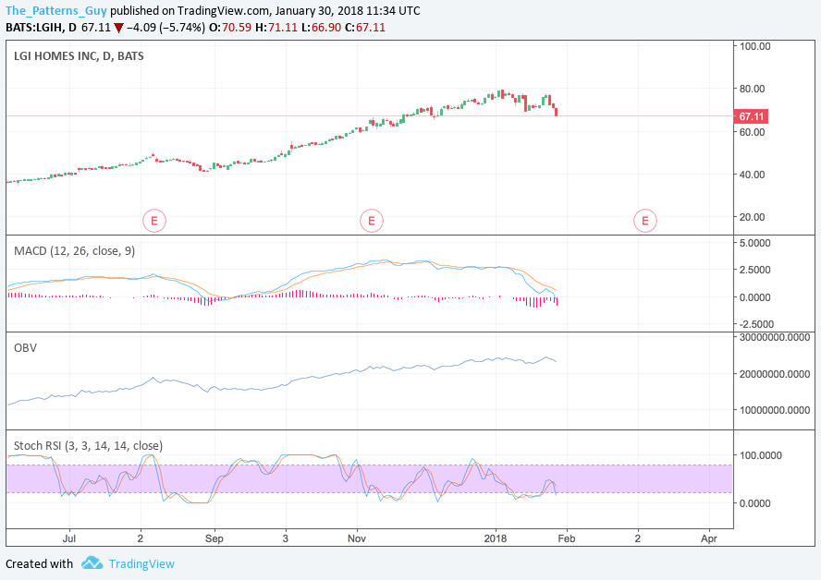
Task: Open The_Patterns_Guy author link
Action: (x=56, y=11)
